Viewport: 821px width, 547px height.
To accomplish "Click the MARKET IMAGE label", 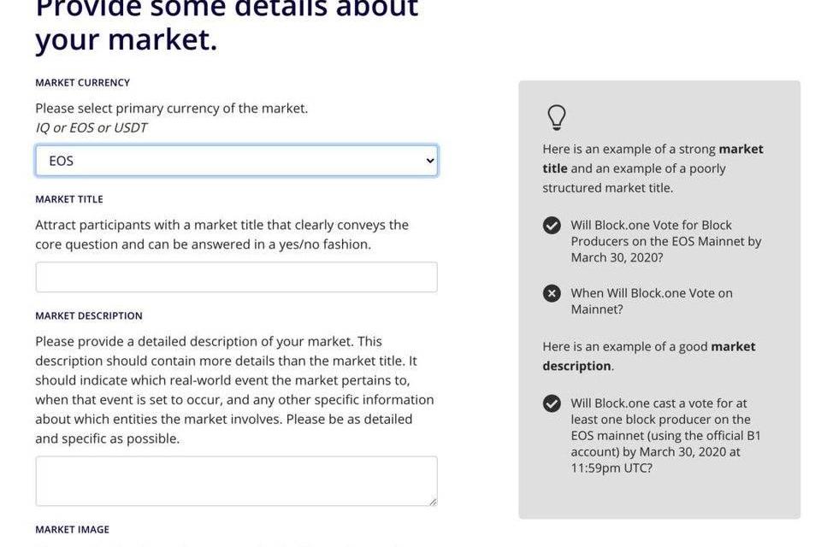I will [72, 530].
